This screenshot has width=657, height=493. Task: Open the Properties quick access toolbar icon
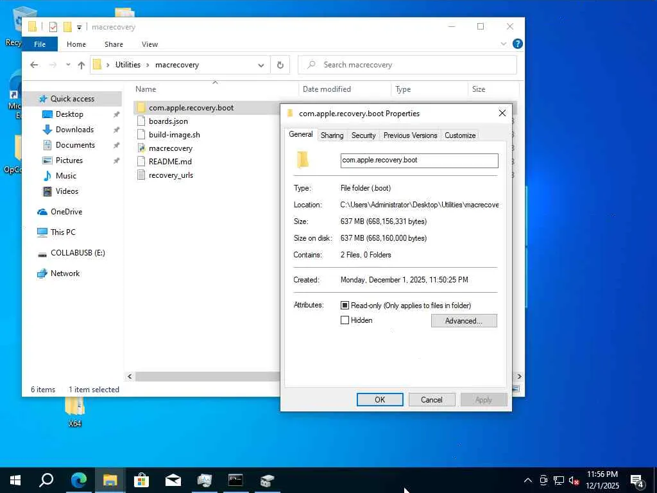(53, 27)
